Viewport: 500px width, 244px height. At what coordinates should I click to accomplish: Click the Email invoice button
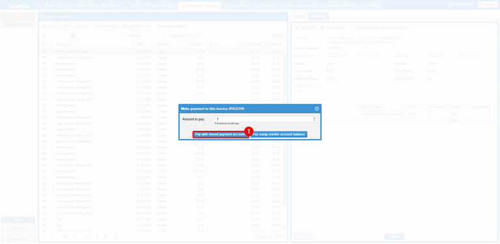[333, 28]
